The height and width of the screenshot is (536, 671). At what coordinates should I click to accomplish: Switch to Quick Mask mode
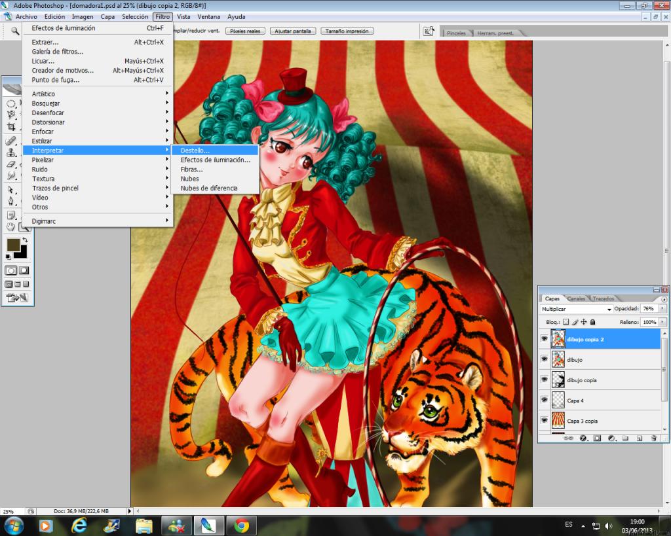tap(24, 270)
